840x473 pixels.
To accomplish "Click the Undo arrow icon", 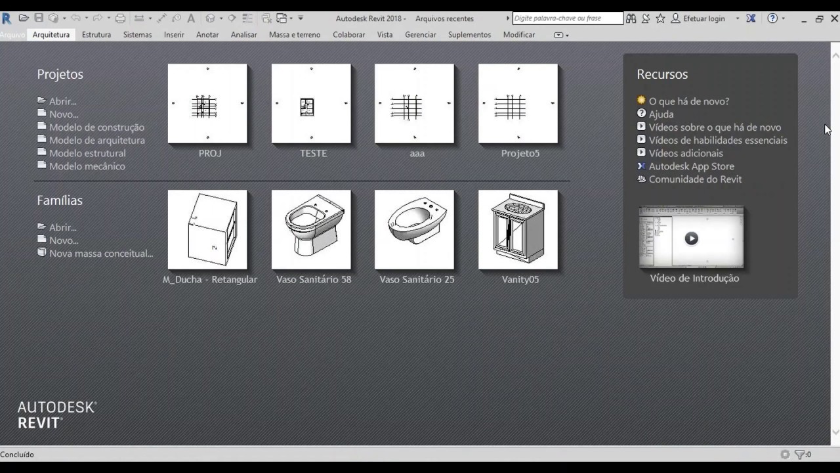I will click(x=75, y=18).
